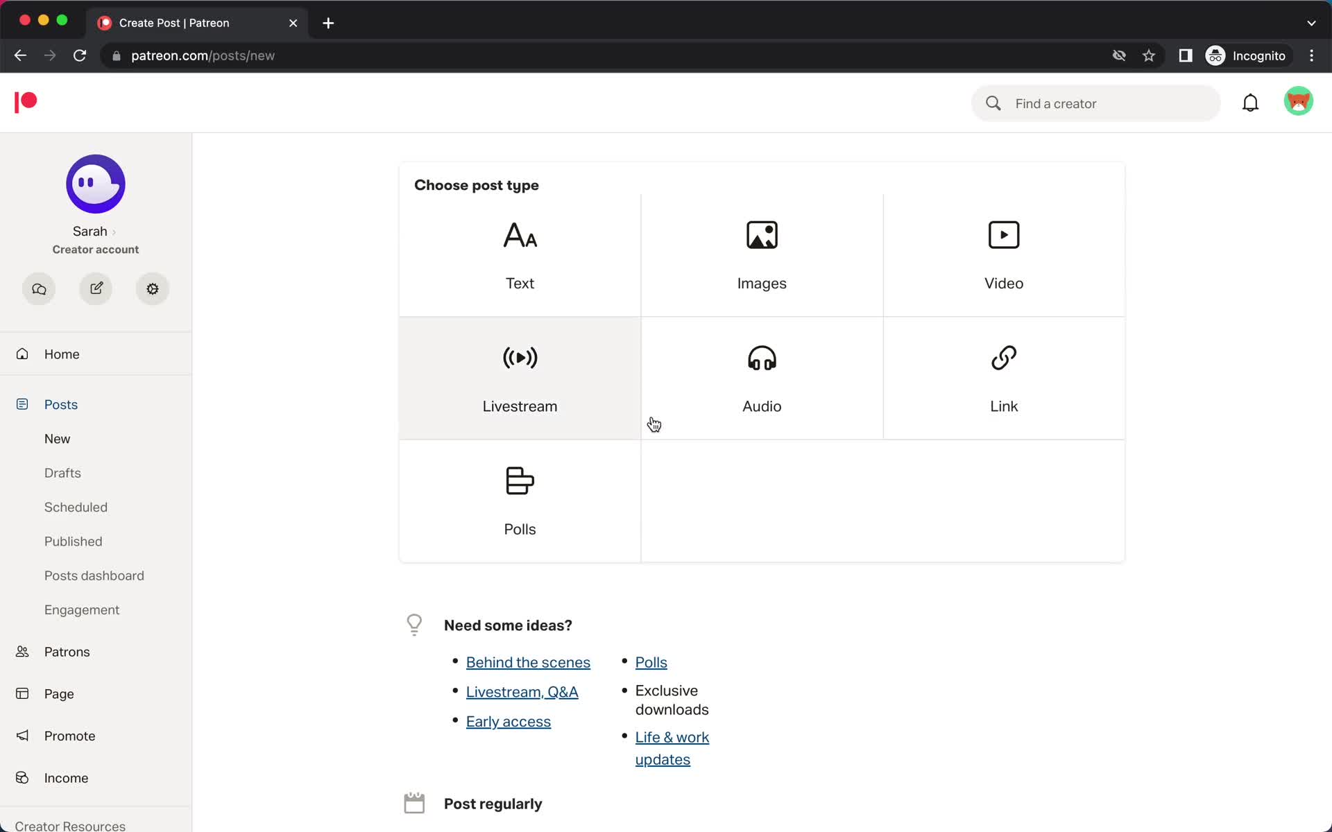Click the Posts navigation menu item
This screenshot has width=1332, height=832.
pos(60,404)
